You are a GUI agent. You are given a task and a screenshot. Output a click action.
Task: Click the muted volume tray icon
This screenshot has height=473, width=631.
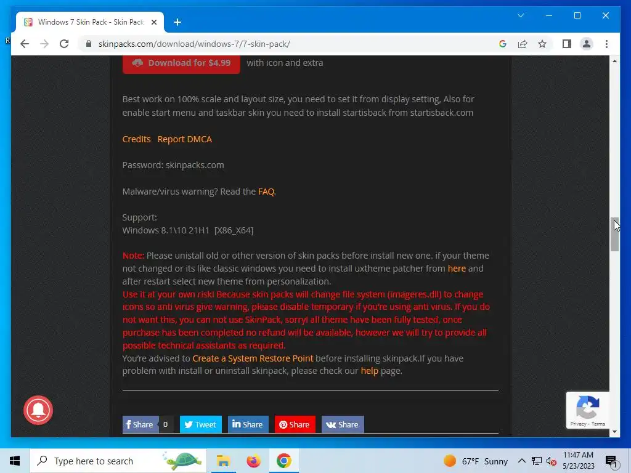click(552, 461)
